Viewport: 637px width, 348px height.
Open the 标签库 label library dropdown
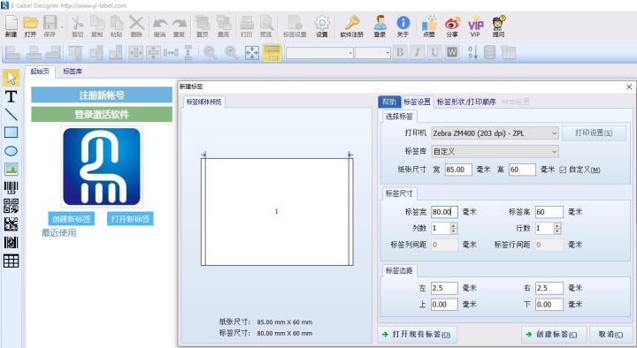click(x=495, y=151)
